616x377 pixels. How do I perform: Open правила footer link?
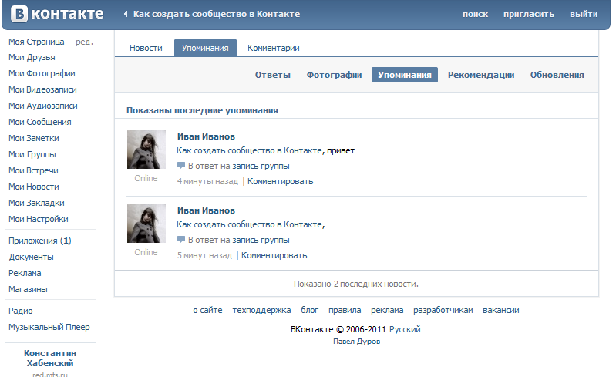(345, 310)
